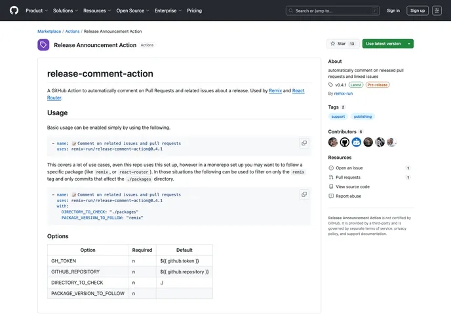The height and width of the screenshot is (335, 451).
Task: Open the GitHub octocat contributor avatar
Action: pyautogui.click(x=345, y=142)
